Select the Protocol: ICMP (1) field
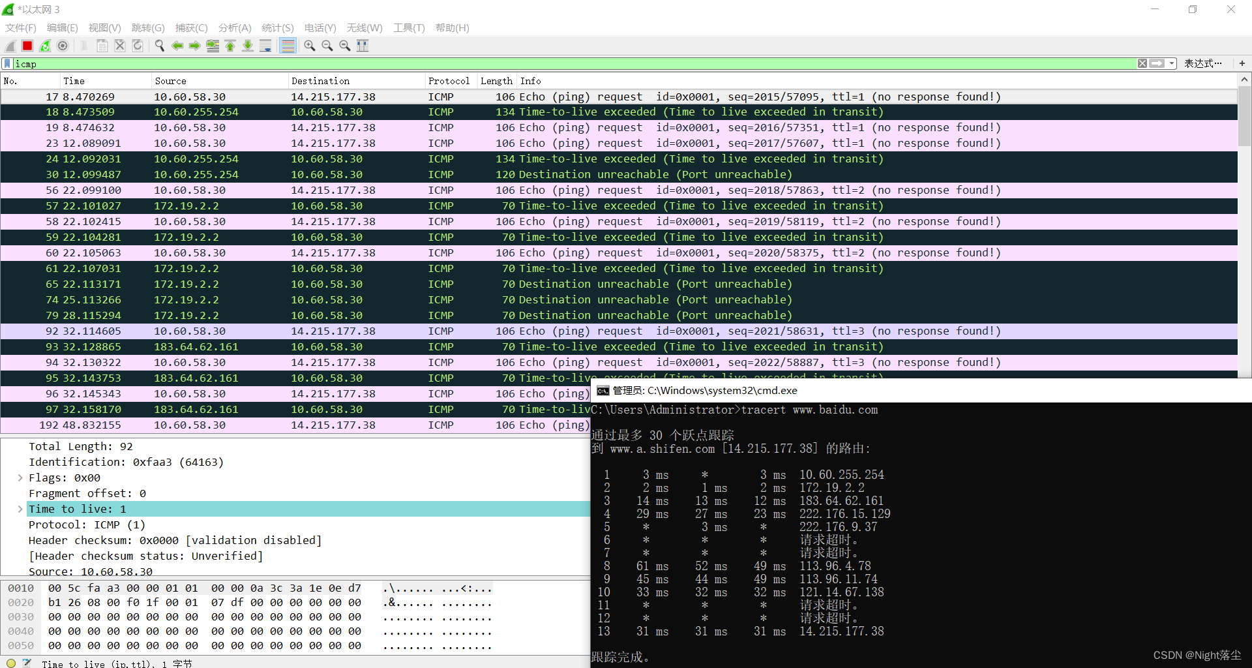Image resolution: width=1252 pixels, height=668 pixels. 87,524
